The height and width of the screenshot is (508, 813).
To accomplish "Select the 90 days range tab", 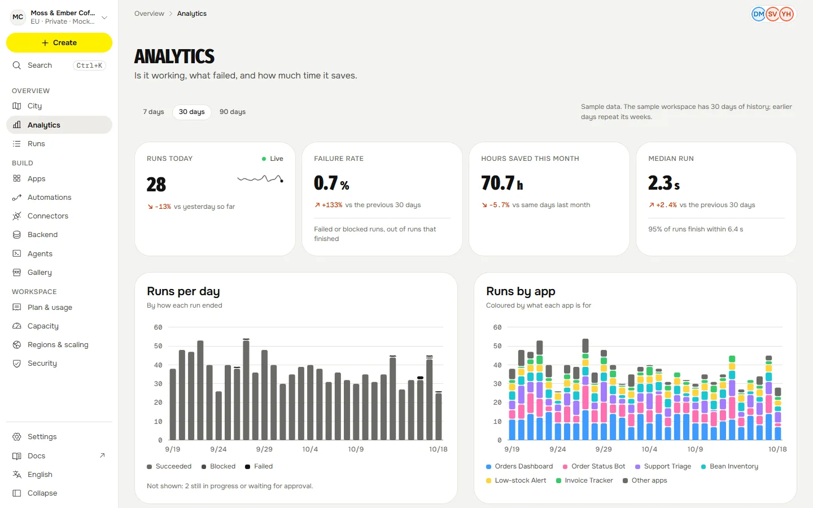I will pyautogui.click(x=233, y=112).
